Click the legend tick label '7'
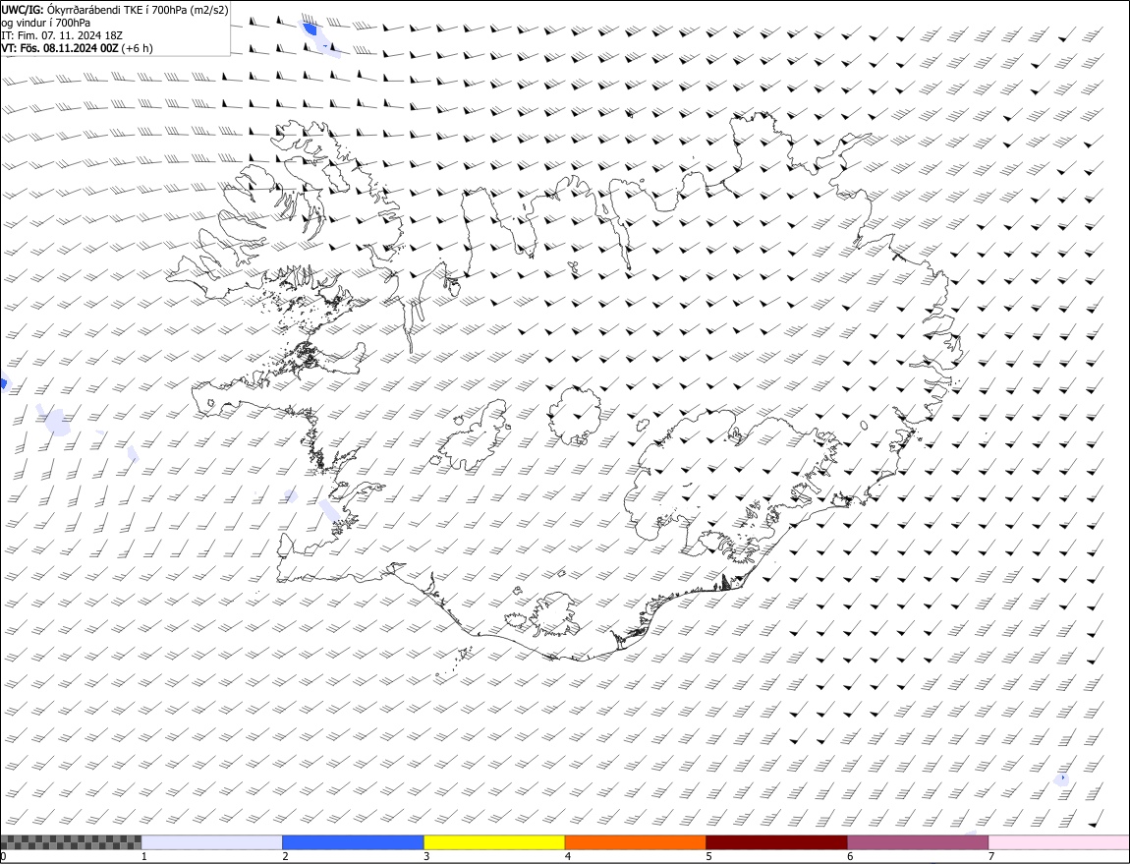This screenshot has width=1130, height=864. 991,857
